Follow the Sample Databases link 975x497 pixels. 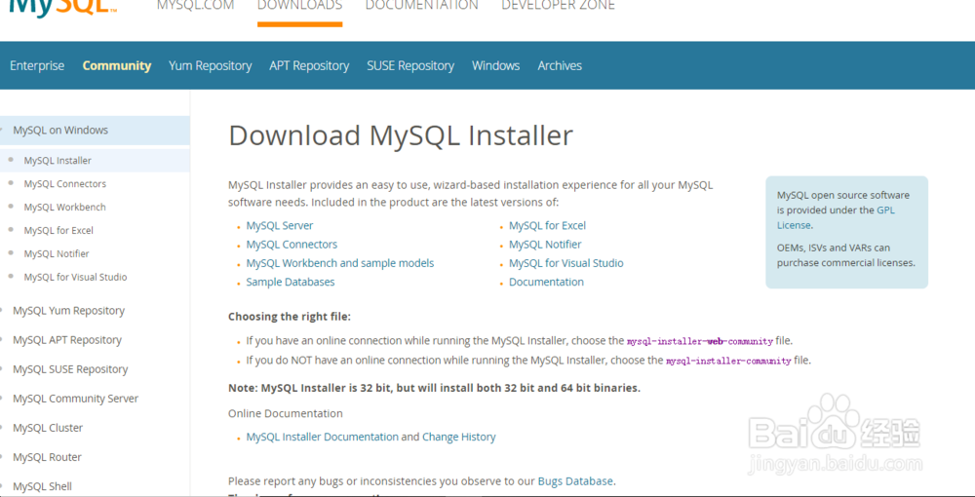[x=291, y=282]
